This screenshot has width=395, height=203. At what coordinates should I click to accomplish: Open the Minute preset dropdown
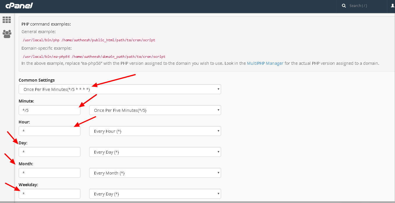click(155, 110)
